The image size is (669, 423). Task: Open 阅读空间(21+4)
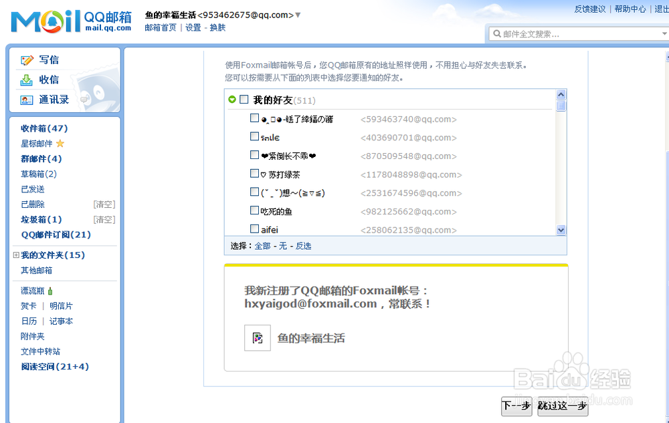click(55, 367)
